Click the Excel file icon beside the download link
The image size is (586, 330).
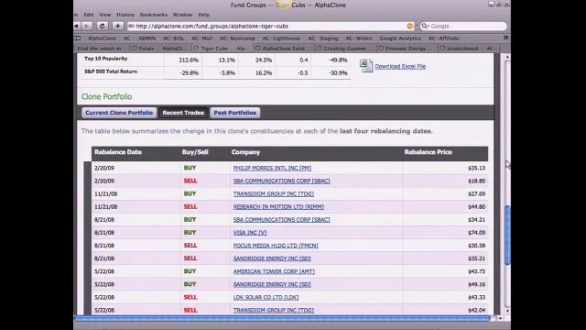[366, 65]
